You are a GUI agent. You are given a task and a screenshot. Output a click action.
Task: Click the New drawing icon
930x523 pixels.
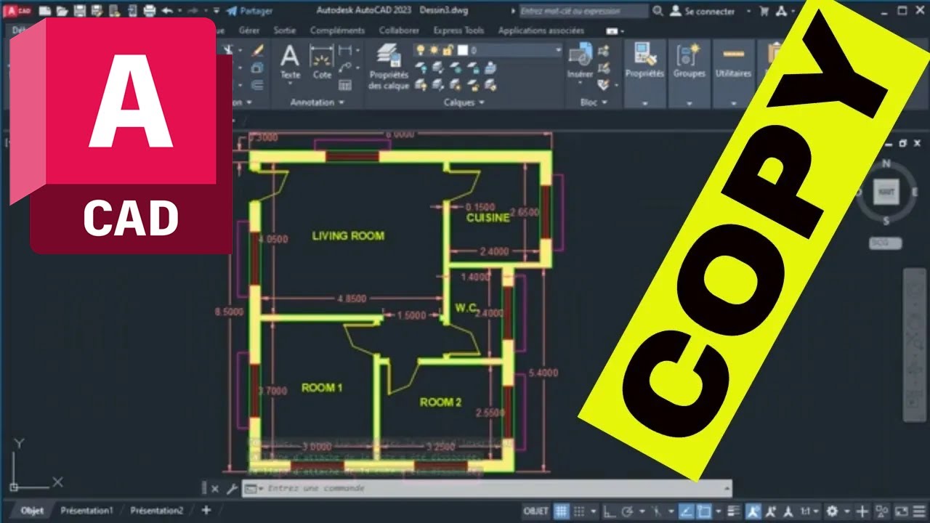pyautogui.click(x=45, y=11)
